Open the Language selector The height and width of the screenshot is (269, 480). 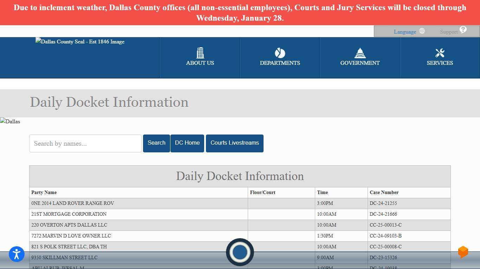pyautogui.click(x=405, y=32)
